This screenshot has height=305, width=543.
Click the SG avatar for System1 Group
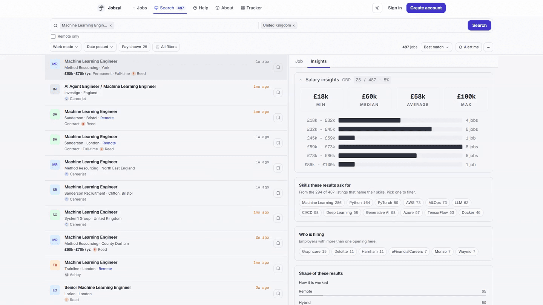coord(55,215)
